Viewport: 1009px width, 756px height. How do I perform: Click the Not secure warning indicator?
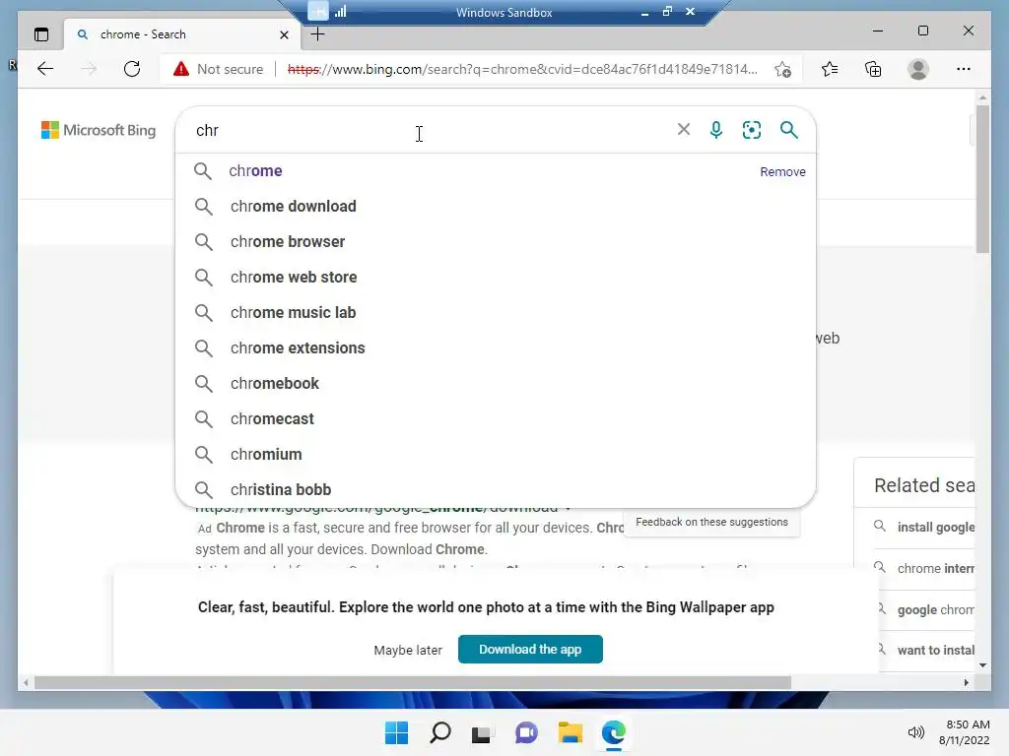pyautogui.click(x=219, y=69)
